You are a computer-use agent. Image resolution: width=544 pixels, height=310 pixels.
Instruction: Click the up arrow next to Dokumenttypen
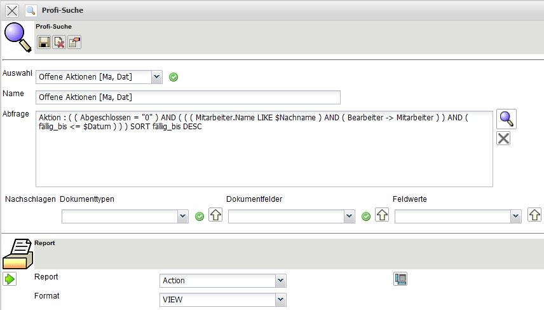[x=215, y=215]
